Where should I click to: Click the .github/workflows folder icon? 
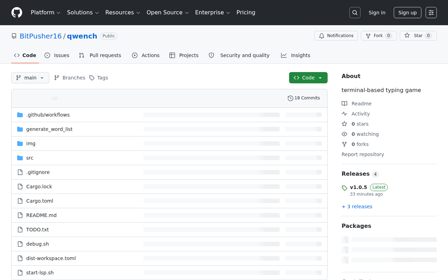pyautogui.click(x=20, y=115)
